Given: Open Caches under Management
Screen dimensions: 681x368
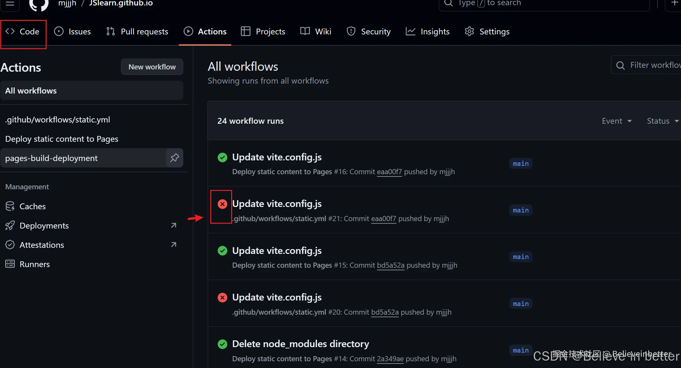Looking at the screenshot, I should point(32,206).
